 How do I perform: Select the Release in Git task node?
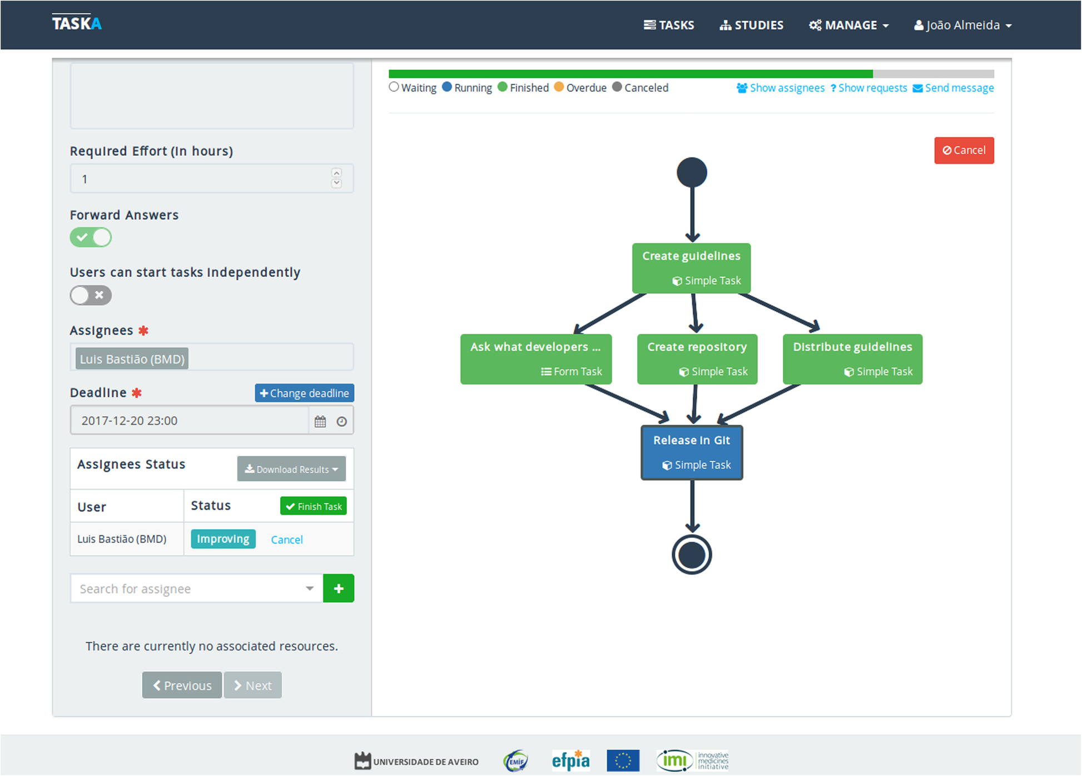692,452
